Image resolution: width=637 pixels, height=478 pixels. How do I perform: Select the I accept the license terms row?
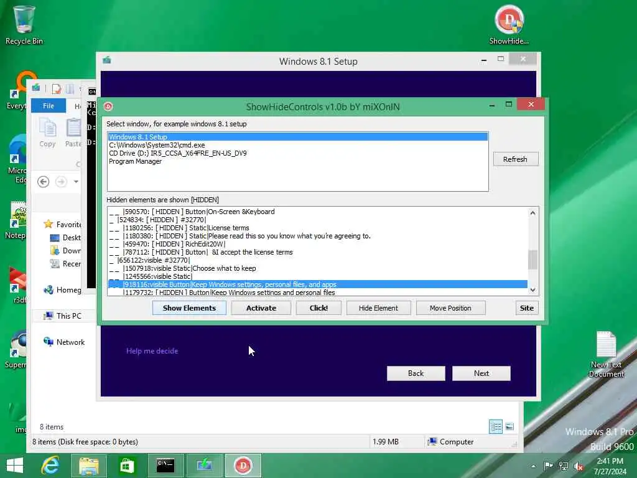(x=318, y=252)
